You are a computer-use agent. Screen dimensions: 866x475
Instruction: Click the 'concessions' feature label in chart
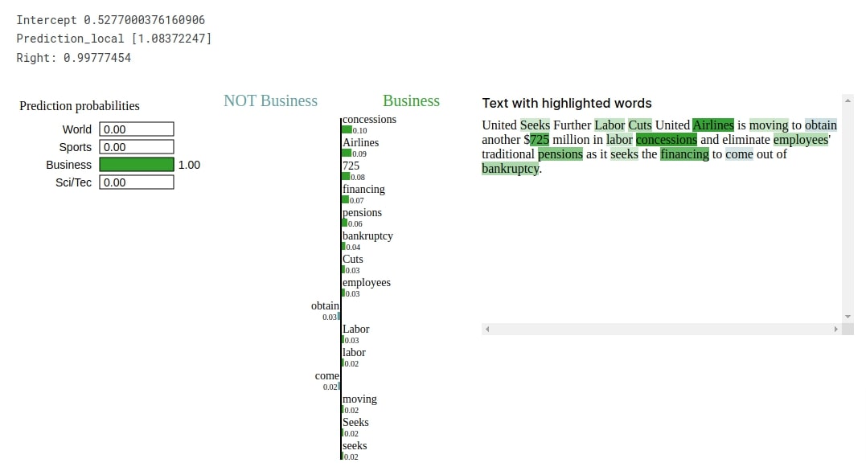(369, 119)
